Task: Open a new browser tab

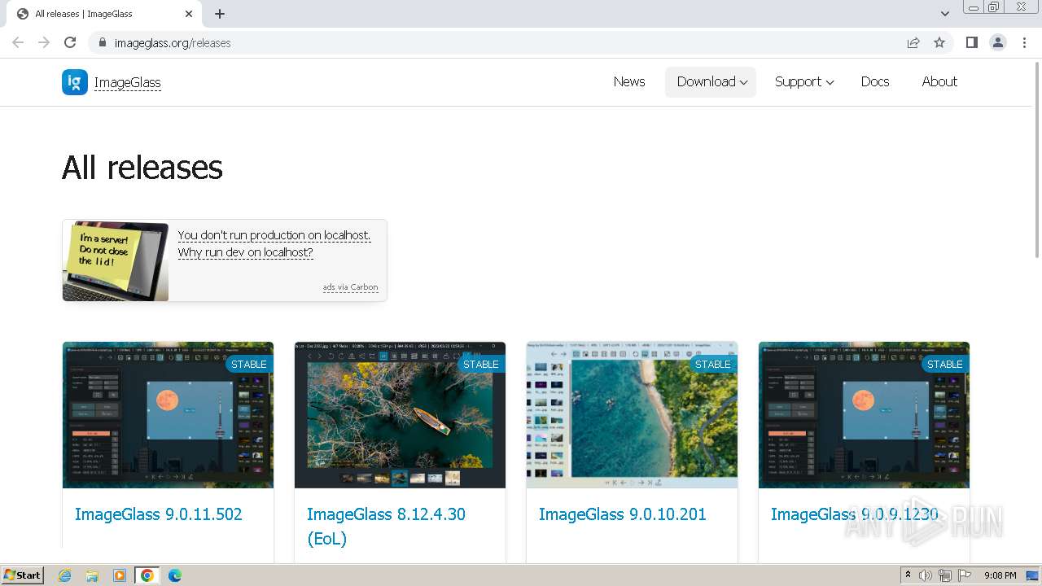Action: [220, 14]
